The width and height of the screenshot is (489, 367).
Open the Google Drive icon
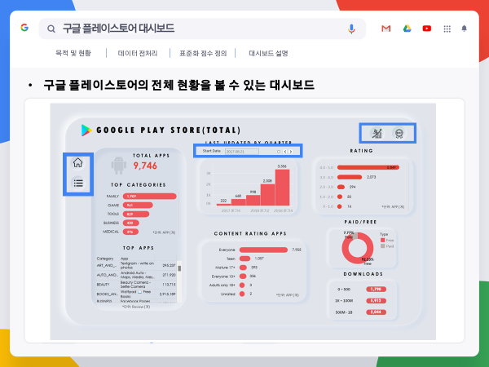pyautogui.click(x=407, y=29)
